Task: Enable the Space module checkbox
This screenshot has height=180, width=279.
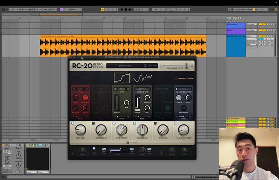Action: click(155, 123)
